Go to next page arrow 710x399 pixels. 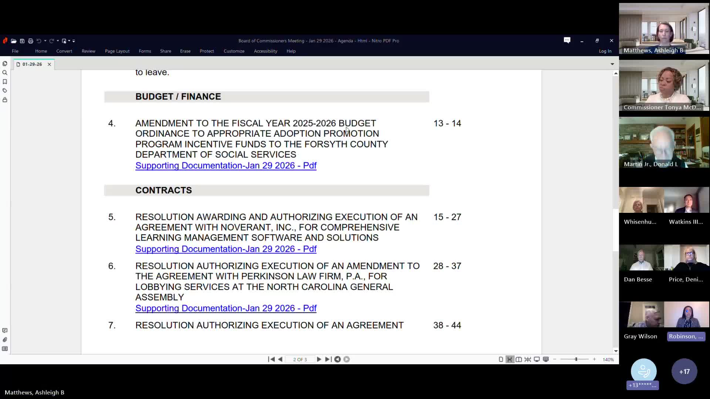tap(319, 359)
